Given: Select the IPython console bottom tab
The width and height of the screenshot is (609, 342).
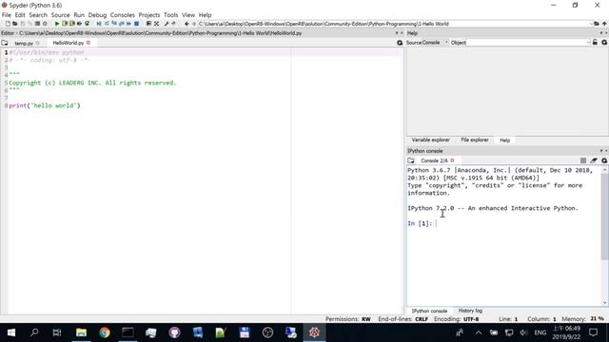Looking at the screenshot, I should click(429, 311).
